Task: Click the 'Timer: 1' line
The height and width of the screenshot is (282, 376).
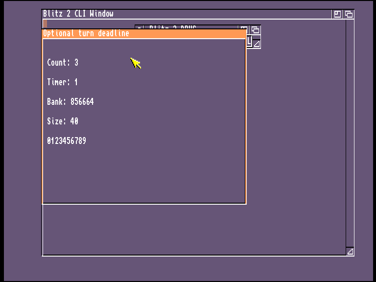Action: 62,82
